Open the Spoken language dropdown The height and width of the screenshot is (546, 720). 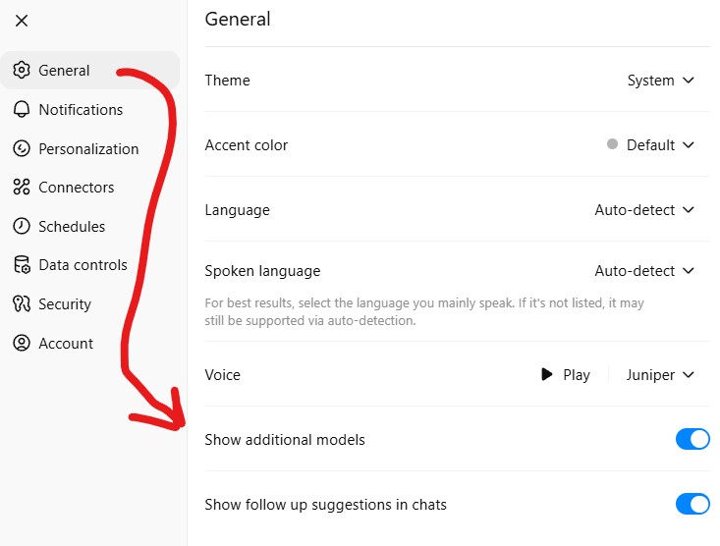(x=643, y=271)
